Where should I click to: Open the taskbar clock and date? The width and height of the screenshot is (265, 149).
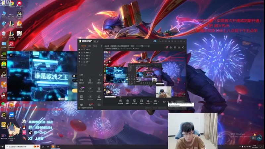255,146
